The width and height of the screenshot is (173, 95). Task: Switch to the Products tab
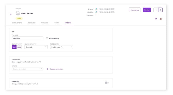pos(45,23)
